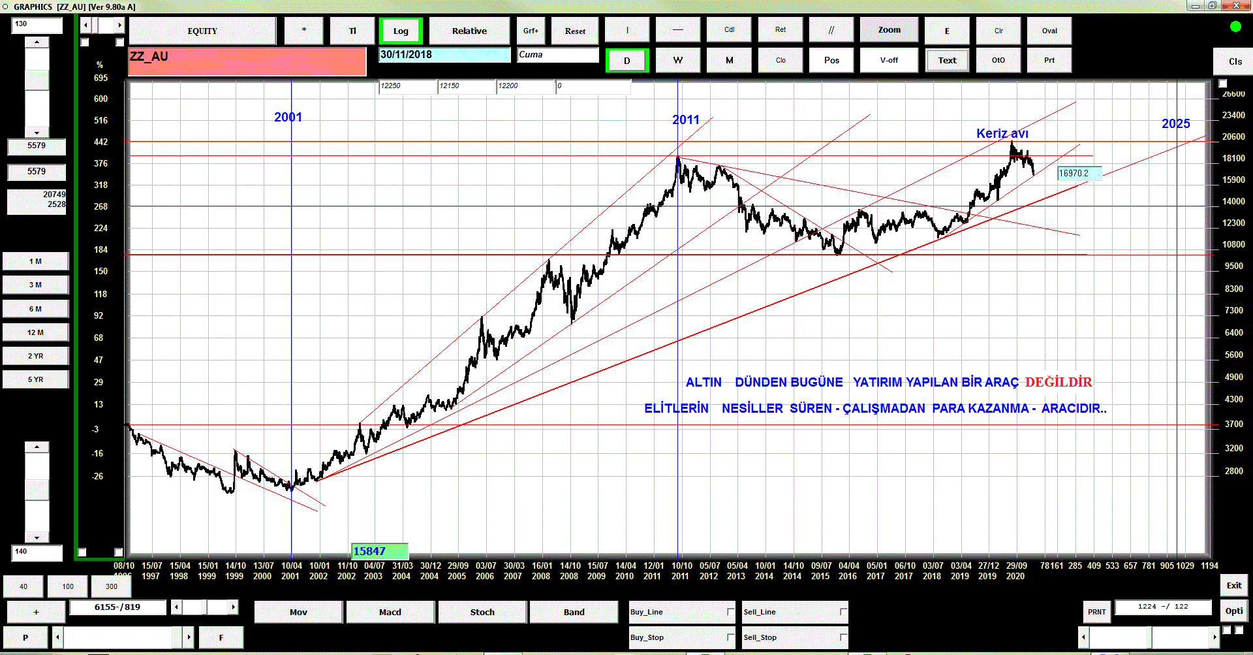The width and height of the screenshot is (1253, 655).
Task: Select the 2 YR period button
Action: click(36, 356)
